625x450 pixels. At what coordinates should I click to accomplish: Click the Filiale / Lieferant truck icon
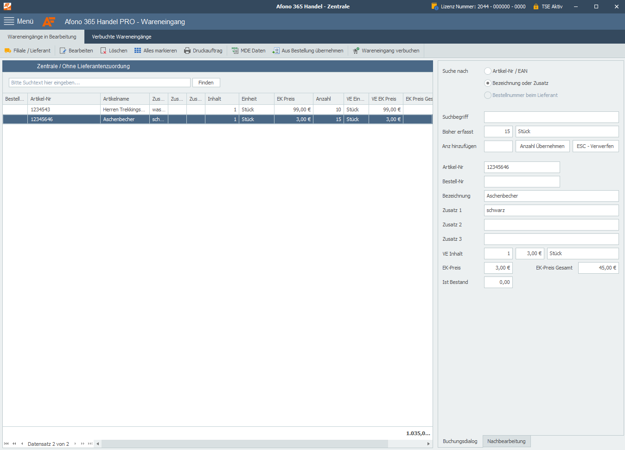click(8, 51)
